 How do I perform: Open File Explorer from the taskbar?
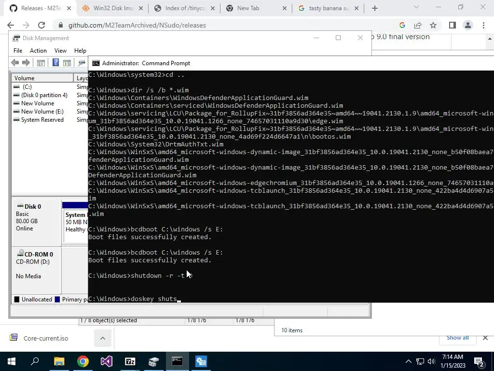[59, 361]
